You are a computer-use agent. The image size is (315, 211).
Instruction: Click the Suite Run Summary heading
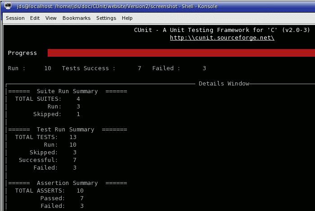pyautogui.click(x=67, y=91)
